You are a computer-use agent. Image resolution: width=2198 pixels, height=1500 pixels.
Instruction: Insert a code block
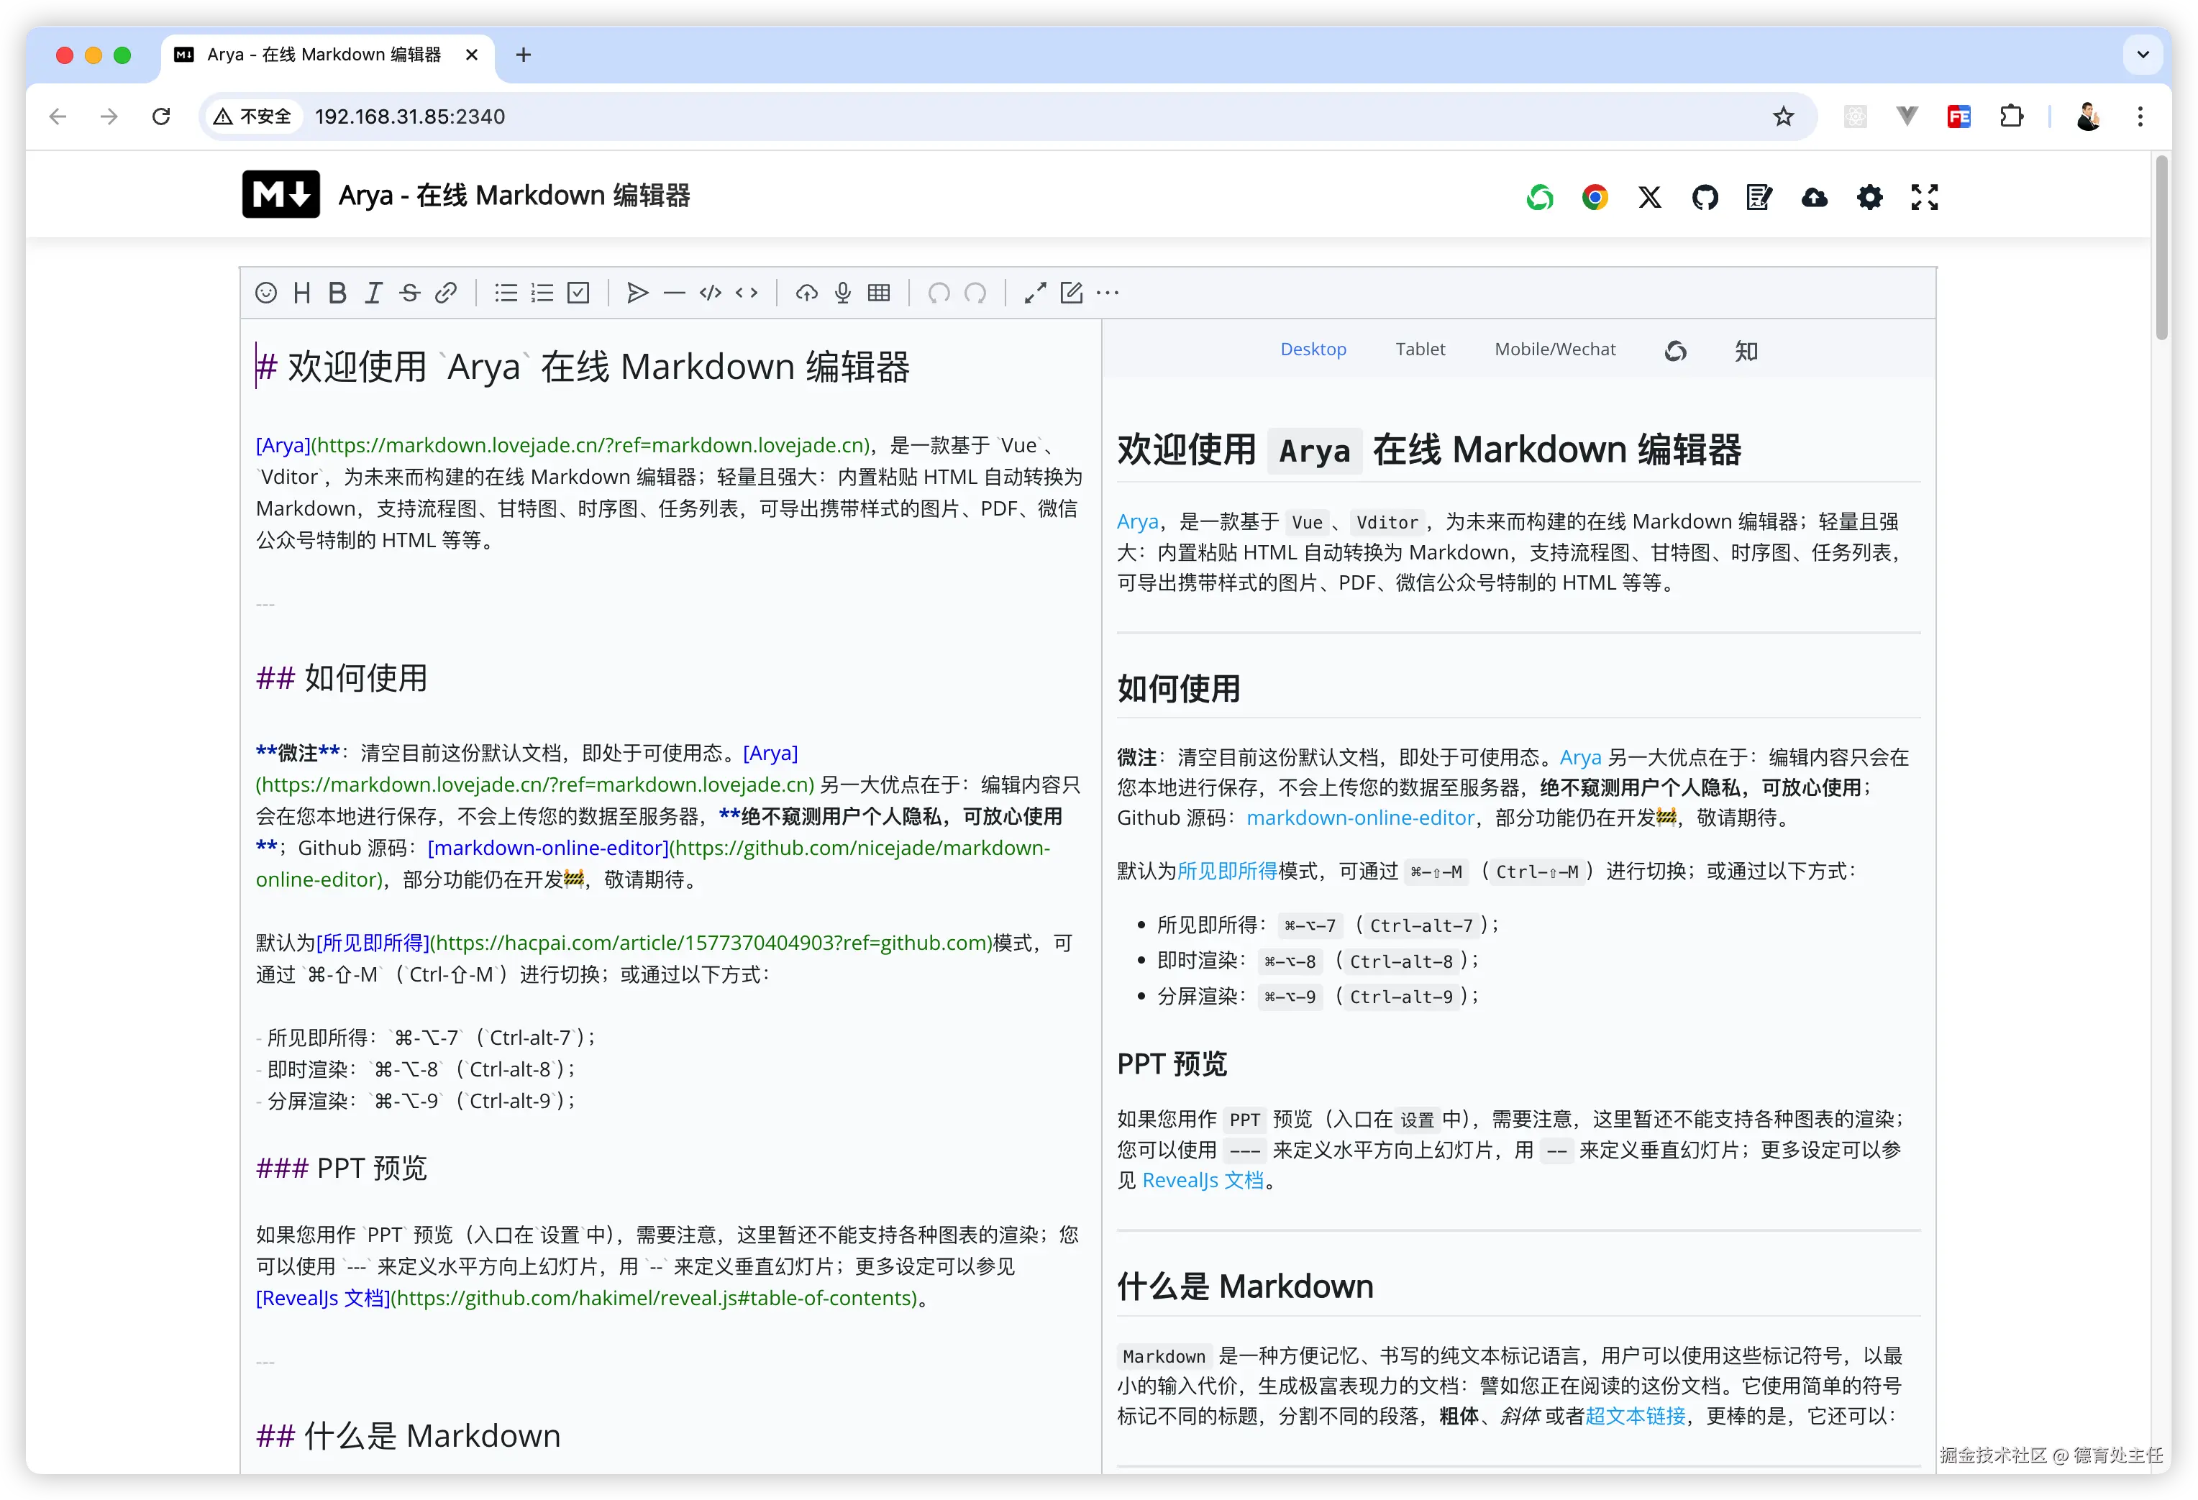click(711, 293)
